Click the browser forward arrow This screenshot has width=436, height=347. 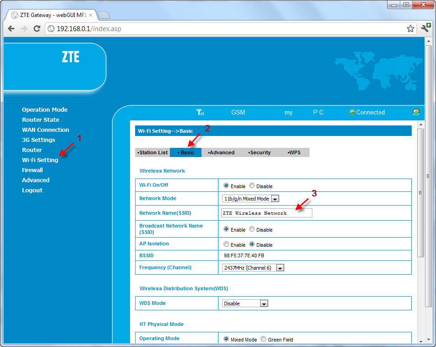pos(24,29)
